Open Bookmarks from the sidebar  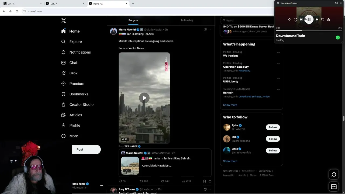(75, 94)
